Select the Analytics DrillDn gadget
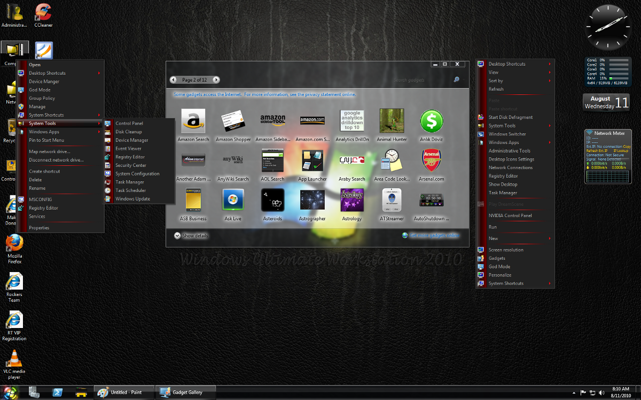This screenshot has width=641, height=400. 352,121
